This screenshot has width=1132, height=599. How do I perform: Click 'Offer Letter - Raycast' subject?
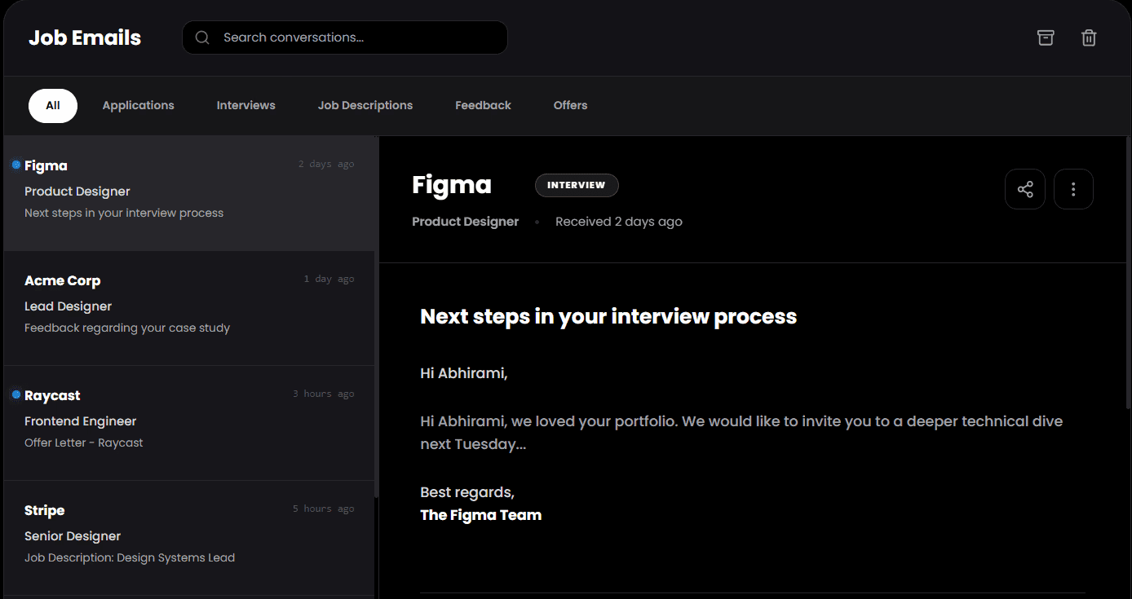[84, 443]
